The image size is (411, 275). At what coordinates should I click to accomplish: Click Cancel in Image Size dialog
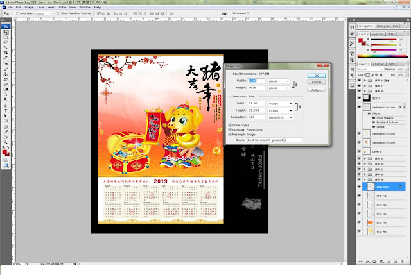coord(317,82)
